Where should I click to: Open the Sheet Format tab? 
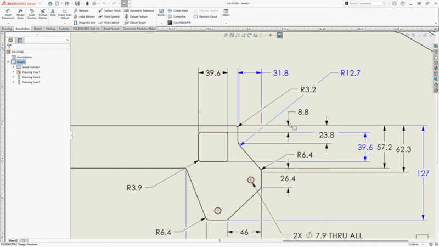coord(111,29)
